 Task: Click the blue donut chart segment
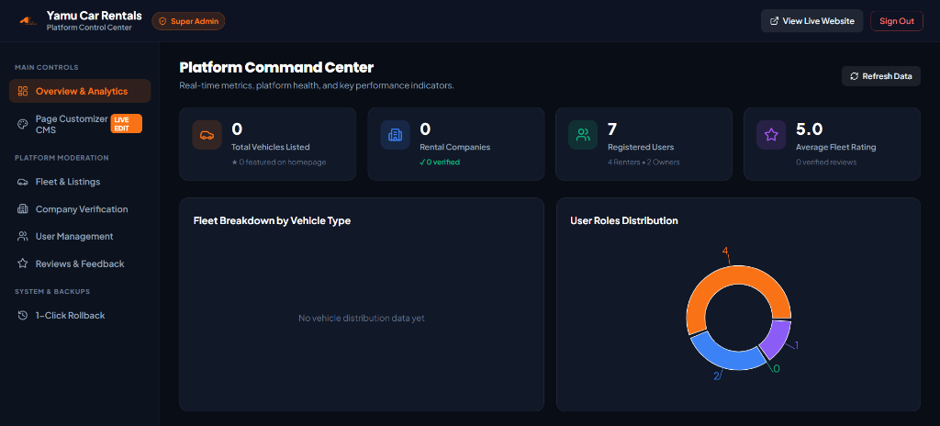(x=728, y=355)
